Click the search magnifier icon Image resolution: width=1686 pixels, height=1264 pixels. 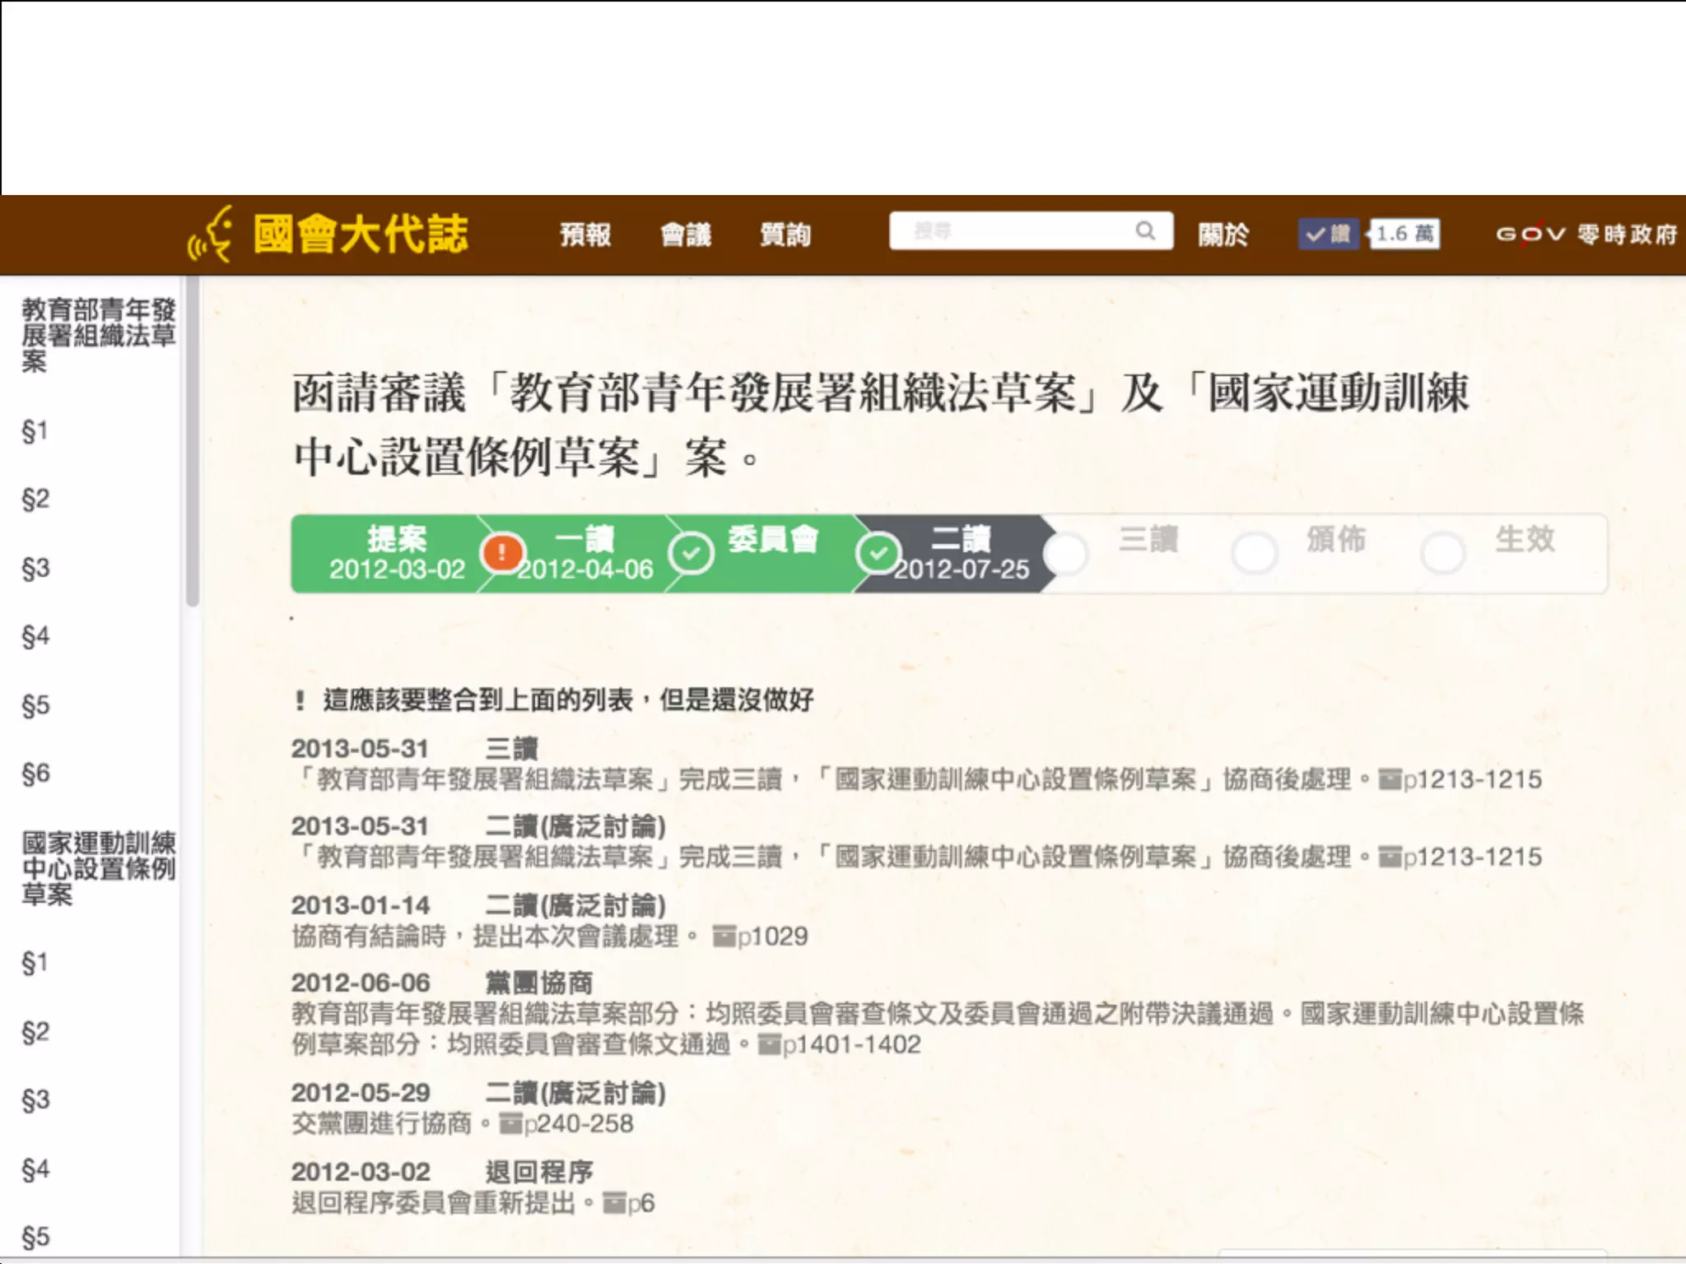tap(1145, 231)
